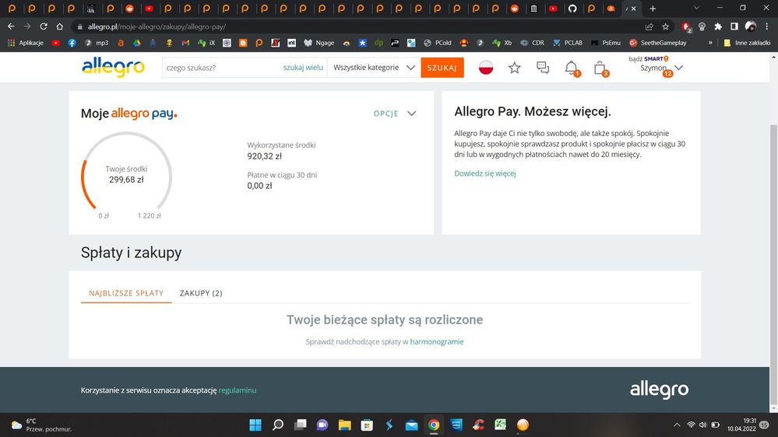Go back with the browser back arrow
This screenshot has width=778, height=437.
click(12, 26)
